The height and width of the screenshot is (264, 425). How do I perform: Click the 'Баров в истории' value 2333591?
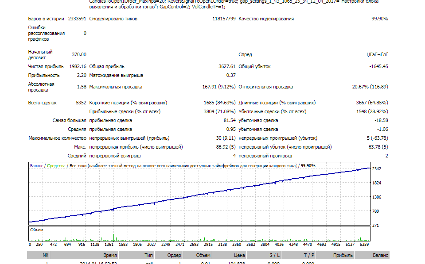coord(77,19)
